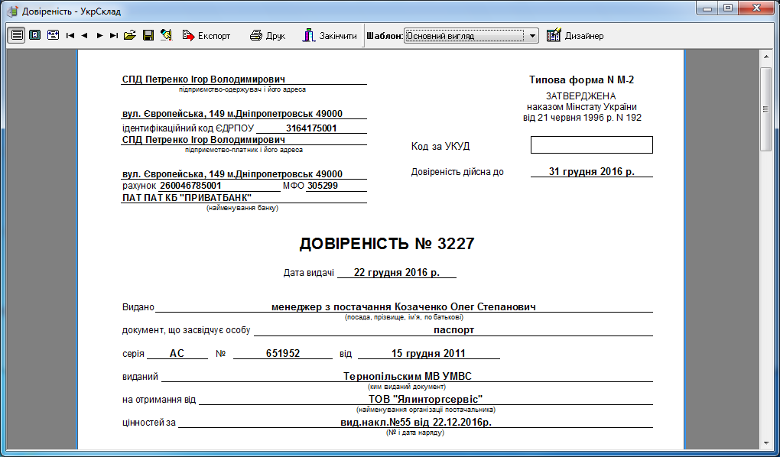Open the Дизайнер report designer
Viewport: 780px width, 457px height.
click(575, 35)
